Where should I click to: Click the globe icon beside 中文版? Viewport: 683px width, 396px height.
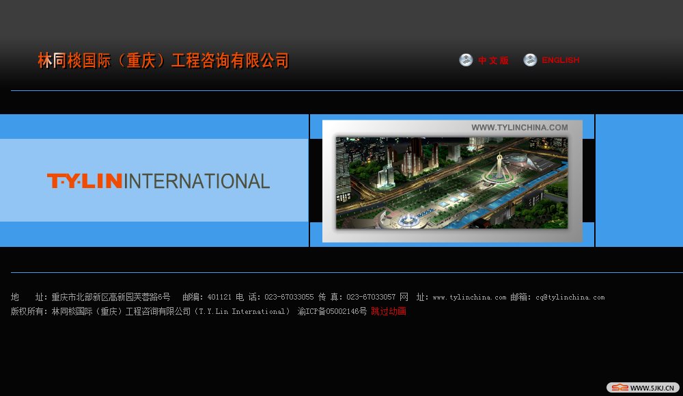(x=466, y=60)
